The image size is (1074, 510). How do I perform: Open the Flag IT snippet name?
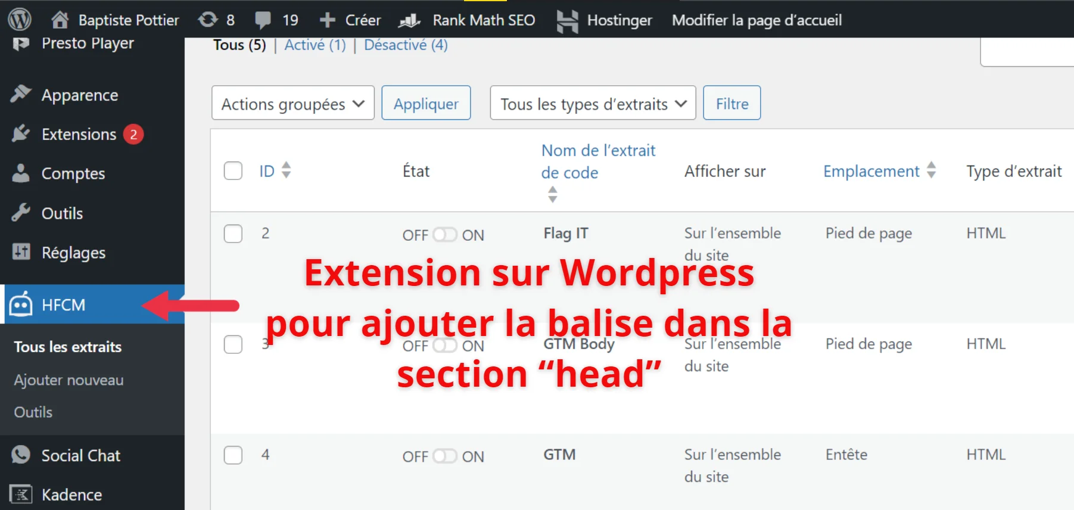click(566, 233)
